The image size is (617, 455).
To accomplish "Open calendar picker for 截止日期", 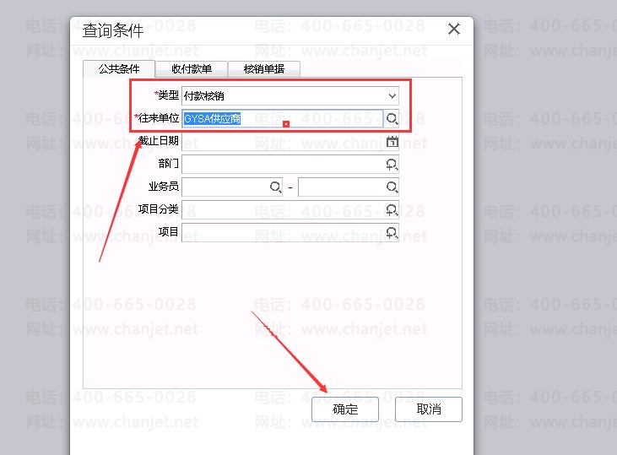I will click(x=392, y=141).
